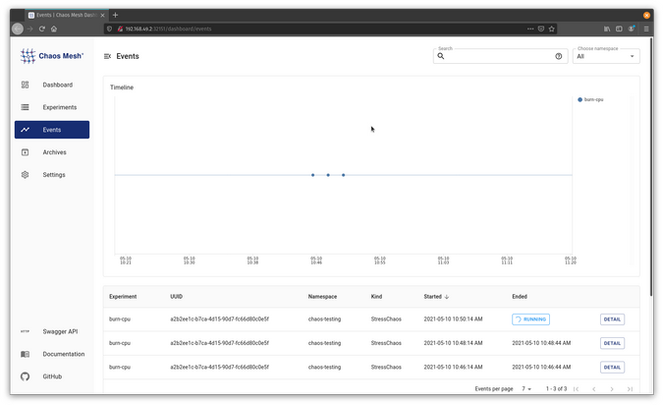Toggle burn-cpu legend series visibility
The width and height of the screenshot is (663, 405).
[x=592, y=99]
